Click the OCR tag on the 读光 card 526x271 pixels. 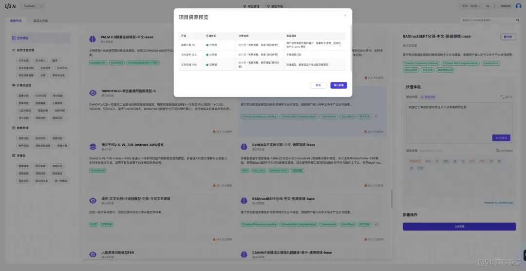94,224
